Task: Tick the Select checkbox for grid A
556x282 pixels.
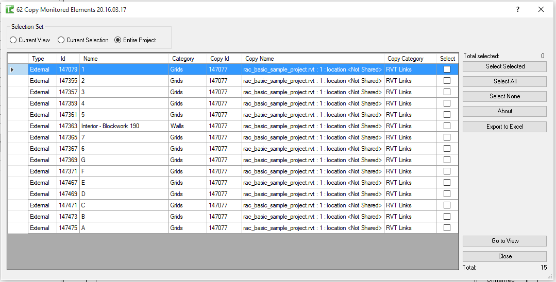Action: 447,228
